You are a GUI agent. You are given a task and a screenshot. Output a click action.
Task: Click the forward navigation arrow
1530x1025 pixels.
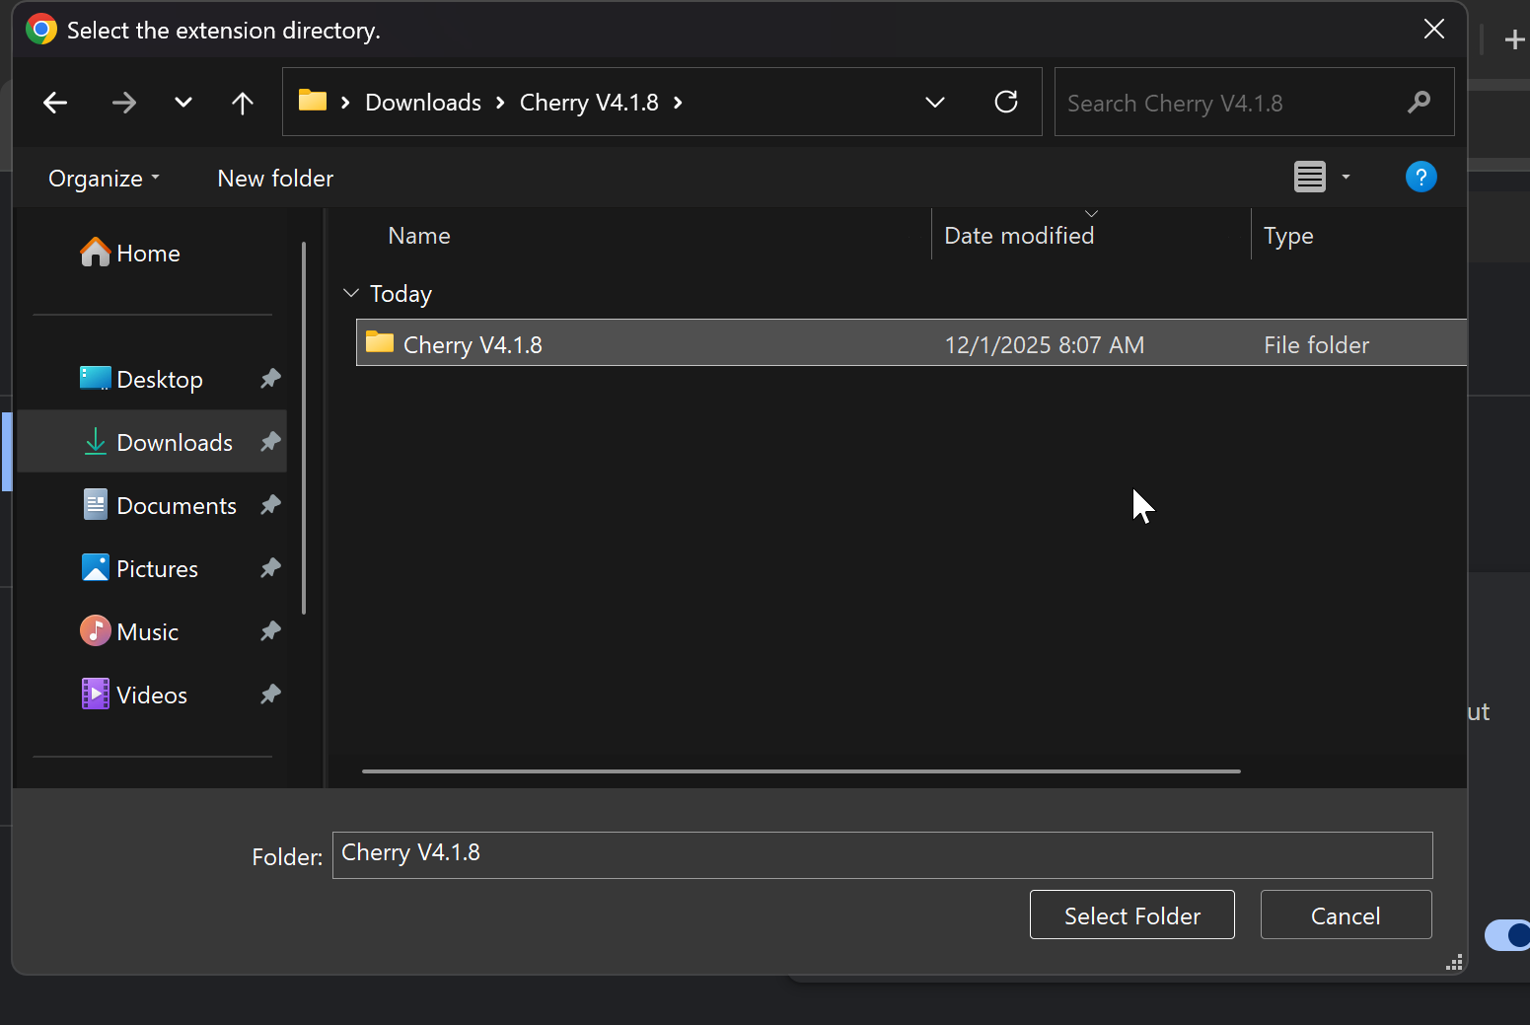123,102
